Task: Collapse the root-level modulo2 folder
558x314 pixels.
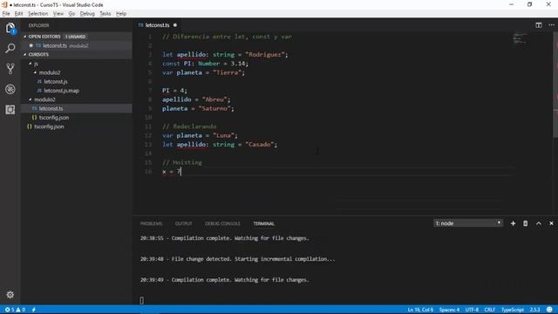Action: pos(31,99)
